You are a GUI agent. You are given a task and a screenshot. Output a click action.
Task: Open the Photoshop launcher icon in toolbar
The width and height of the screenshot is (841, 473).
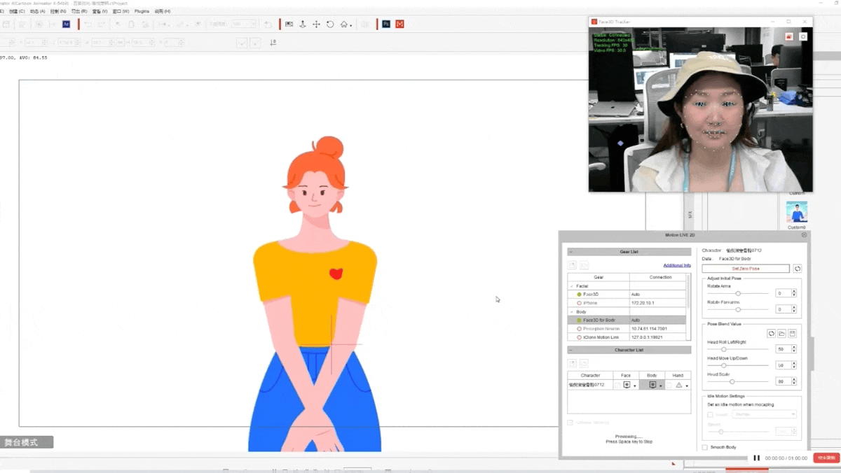click(386, 24)
